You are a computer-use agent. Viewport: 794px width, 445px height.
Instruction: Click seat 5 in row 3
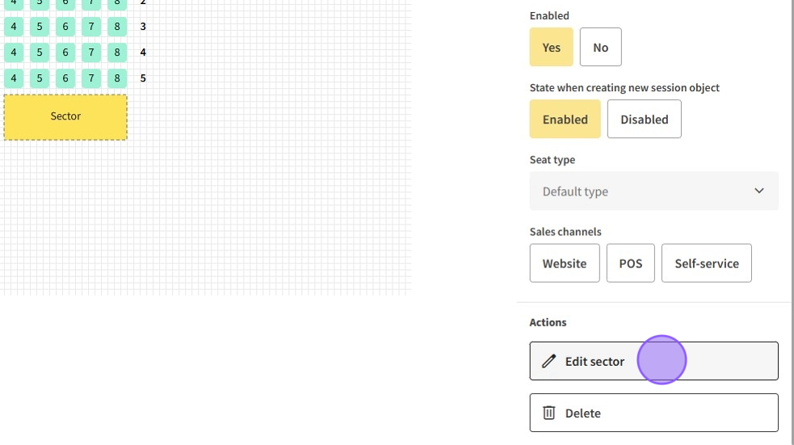pos(40,27)
